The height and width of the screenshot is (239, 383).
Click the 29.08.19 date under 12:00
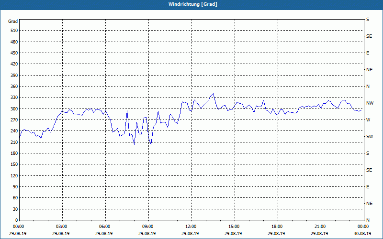click(190, 234)
